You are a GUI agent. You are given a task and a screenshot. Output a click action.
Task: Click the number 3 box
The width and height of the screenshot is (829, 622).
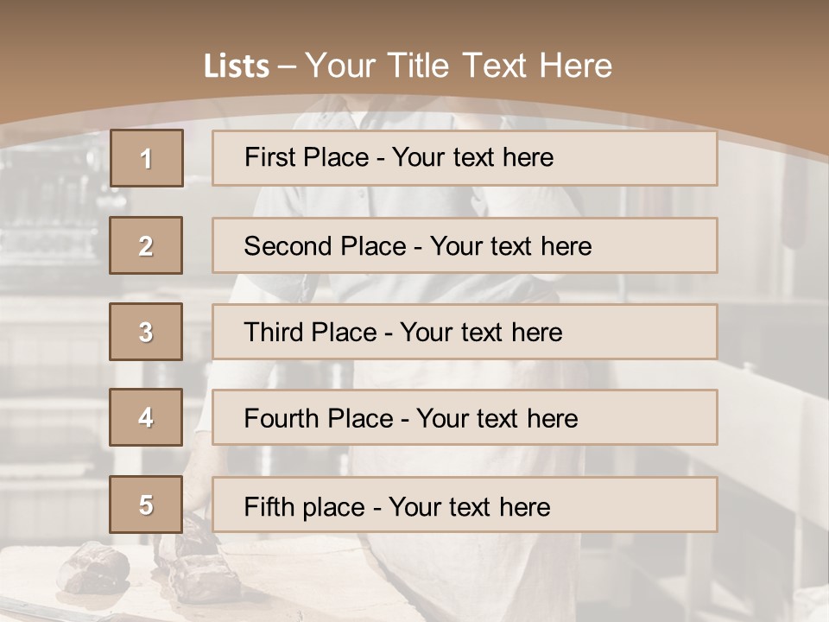point(146,332)
